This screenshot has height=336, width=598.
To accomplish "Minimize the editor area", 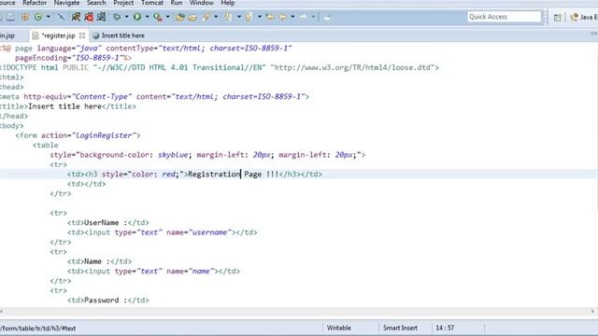I will pos(594,34).
